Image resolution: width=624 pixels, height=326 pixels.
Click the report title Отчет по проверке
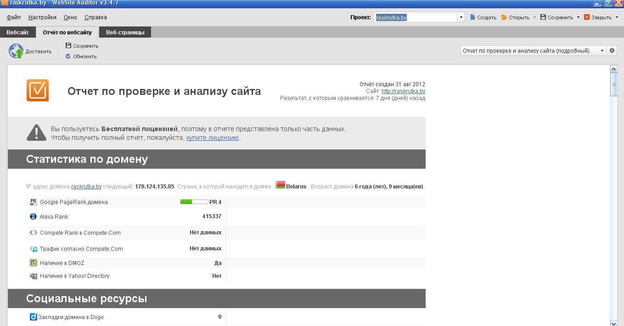pos(164,91)
